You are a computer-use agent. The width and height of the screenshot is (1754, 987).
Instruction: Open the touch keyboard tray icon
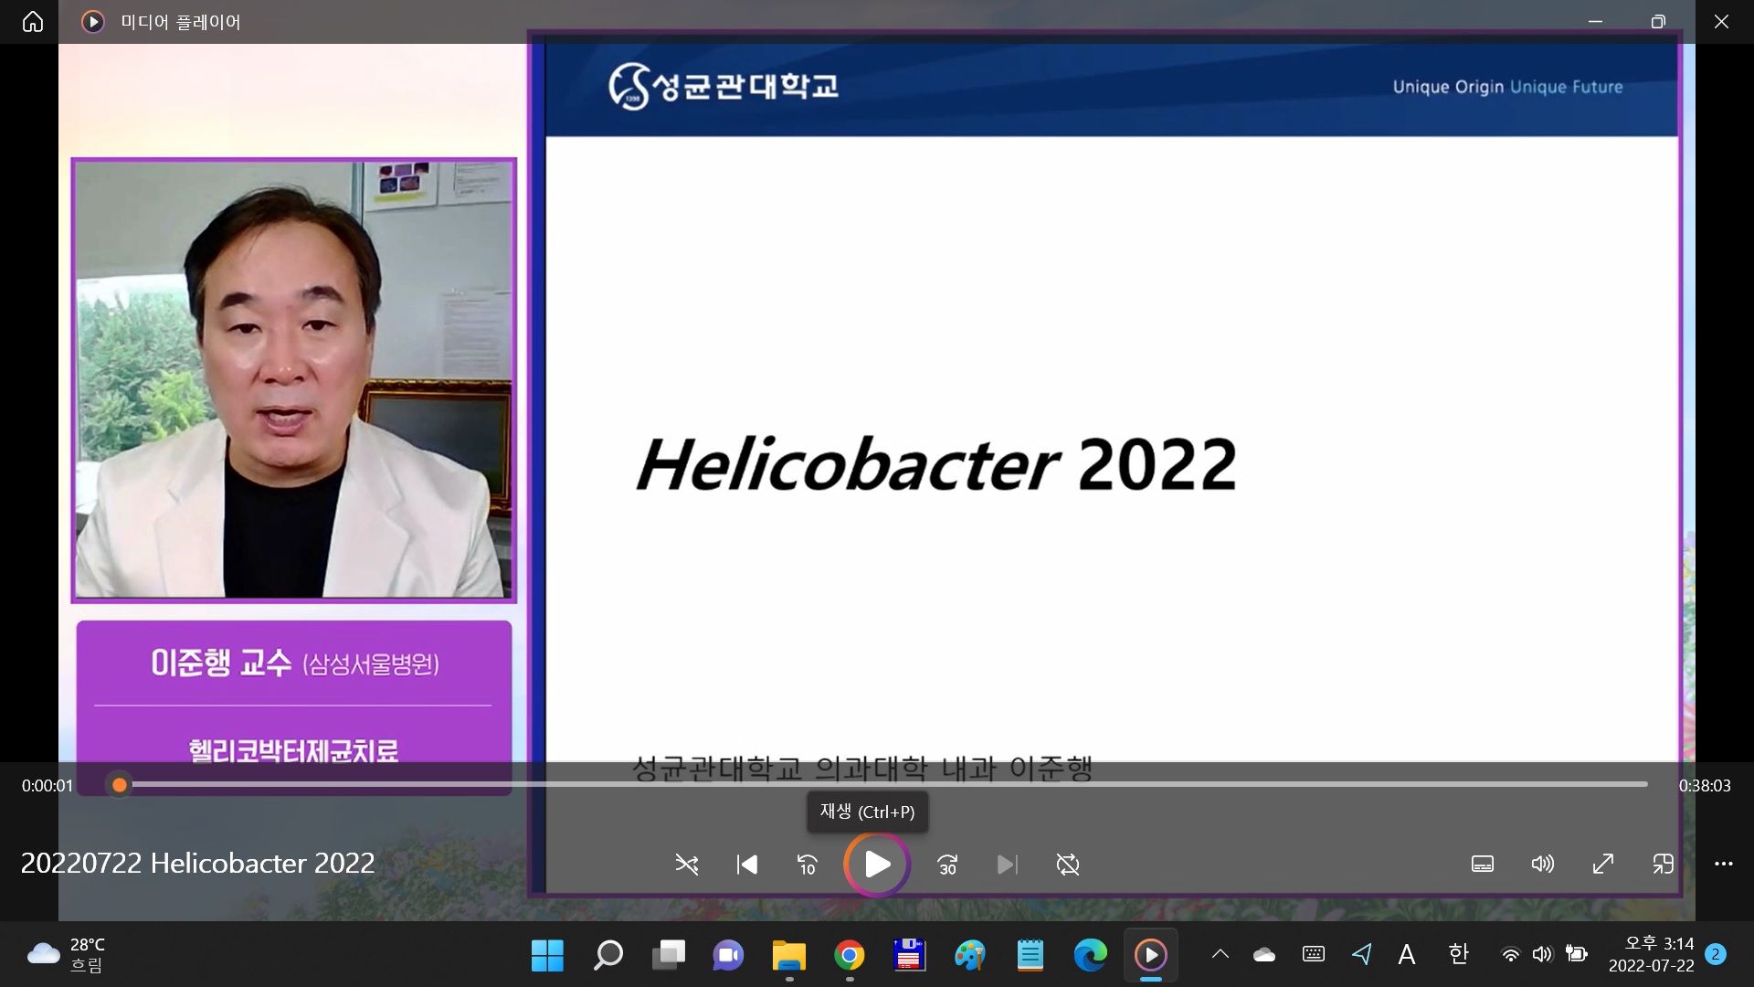tap(1314, 954)
